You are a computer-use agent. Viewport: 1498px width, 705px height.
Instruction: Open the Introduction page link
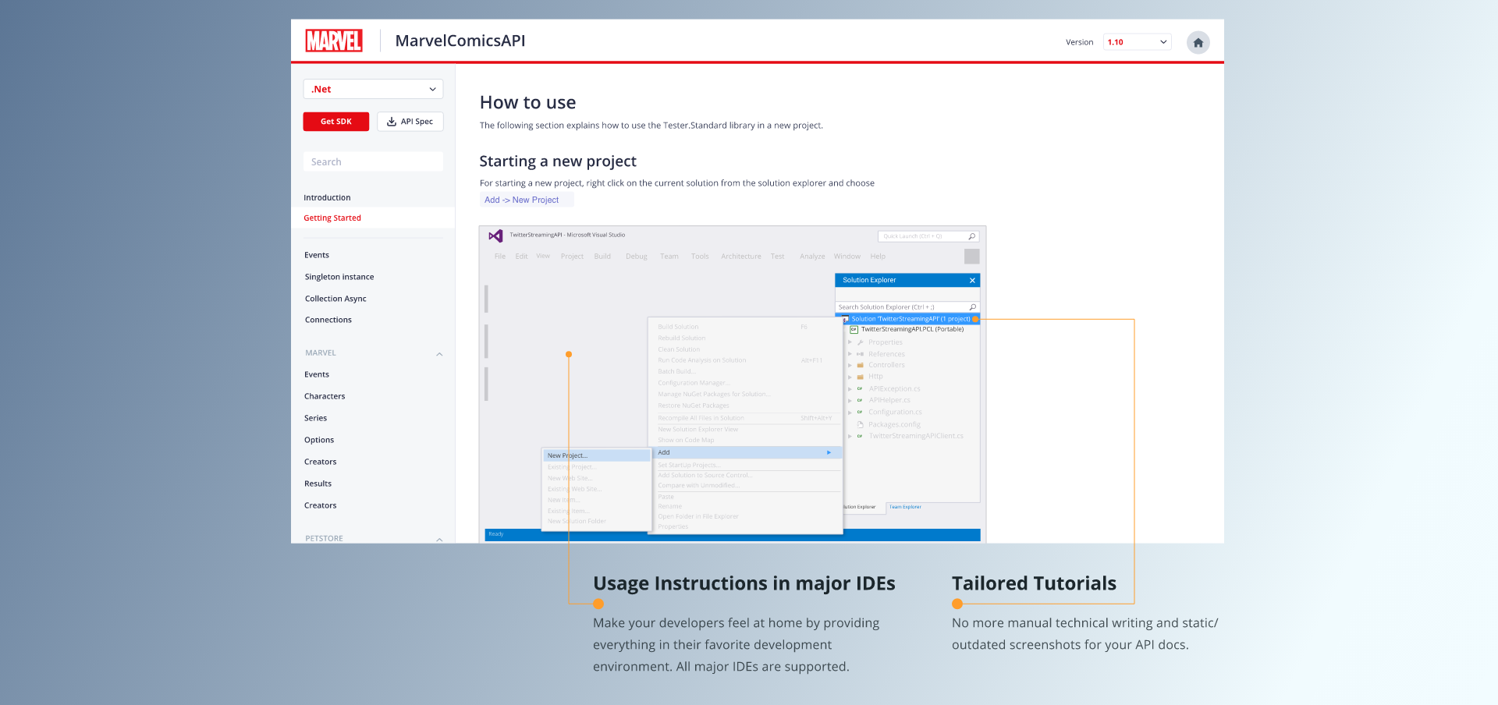point(327,198)
